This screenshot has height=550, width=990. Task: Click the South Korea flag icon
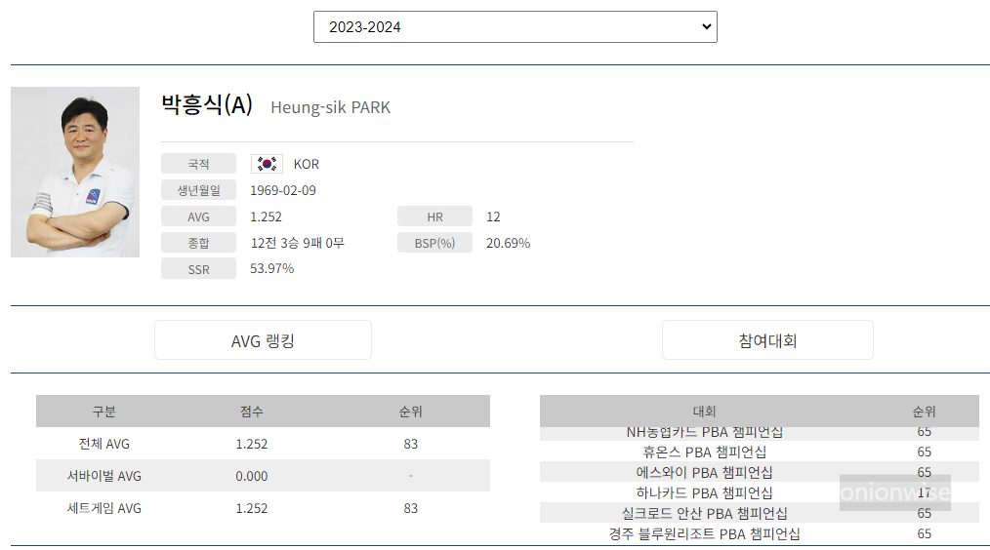pos(267,164)
